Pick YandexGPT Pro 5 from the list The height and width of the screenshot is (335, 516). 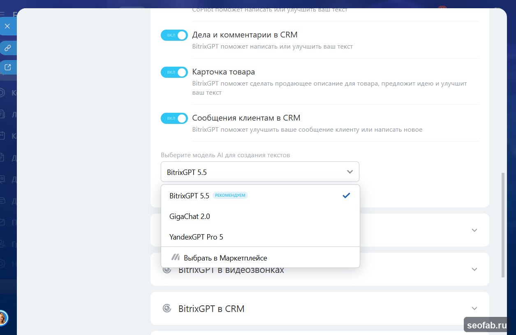click(260, 237)
